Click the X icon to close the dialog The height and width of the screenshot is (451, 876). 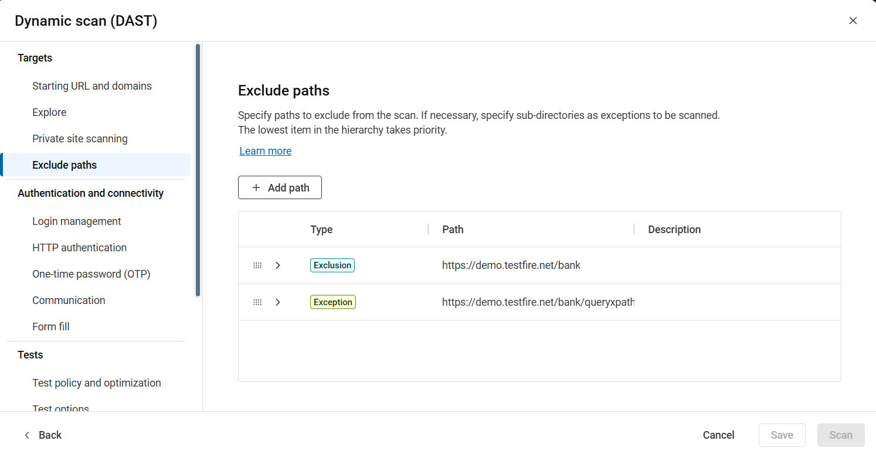[x=853, y=20]
